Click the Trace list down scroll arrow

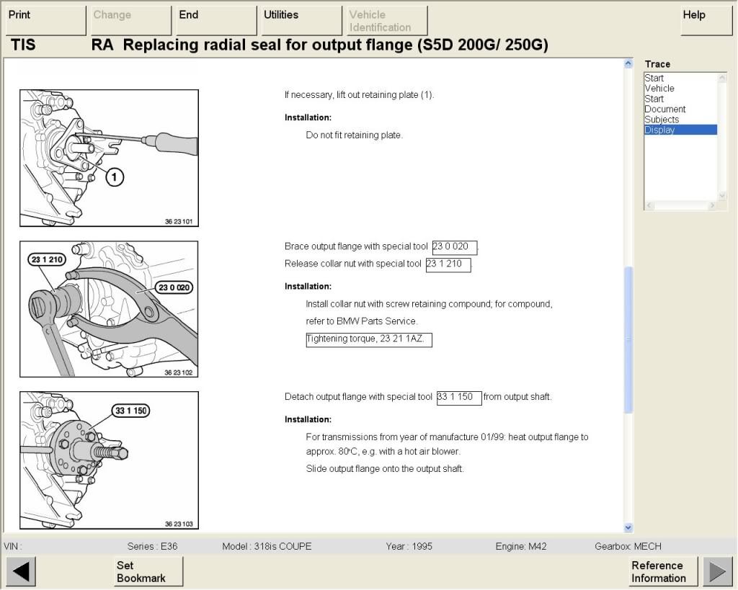pyautogui.click(x=724, y=195)
